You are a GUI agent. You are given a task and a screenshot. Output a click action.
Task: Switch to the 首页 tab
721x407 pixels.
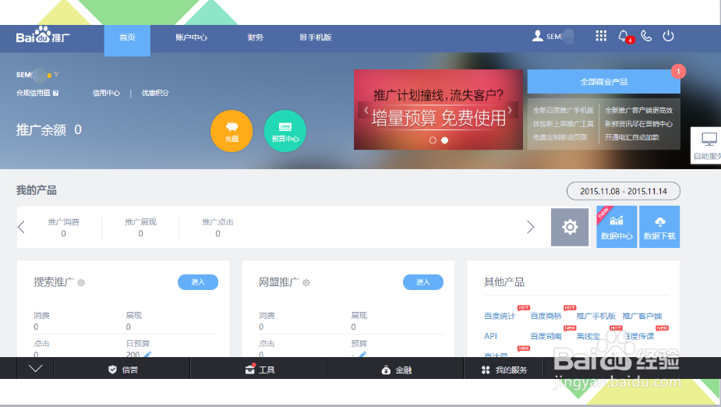pyautogui.click(x=127, y=40)
